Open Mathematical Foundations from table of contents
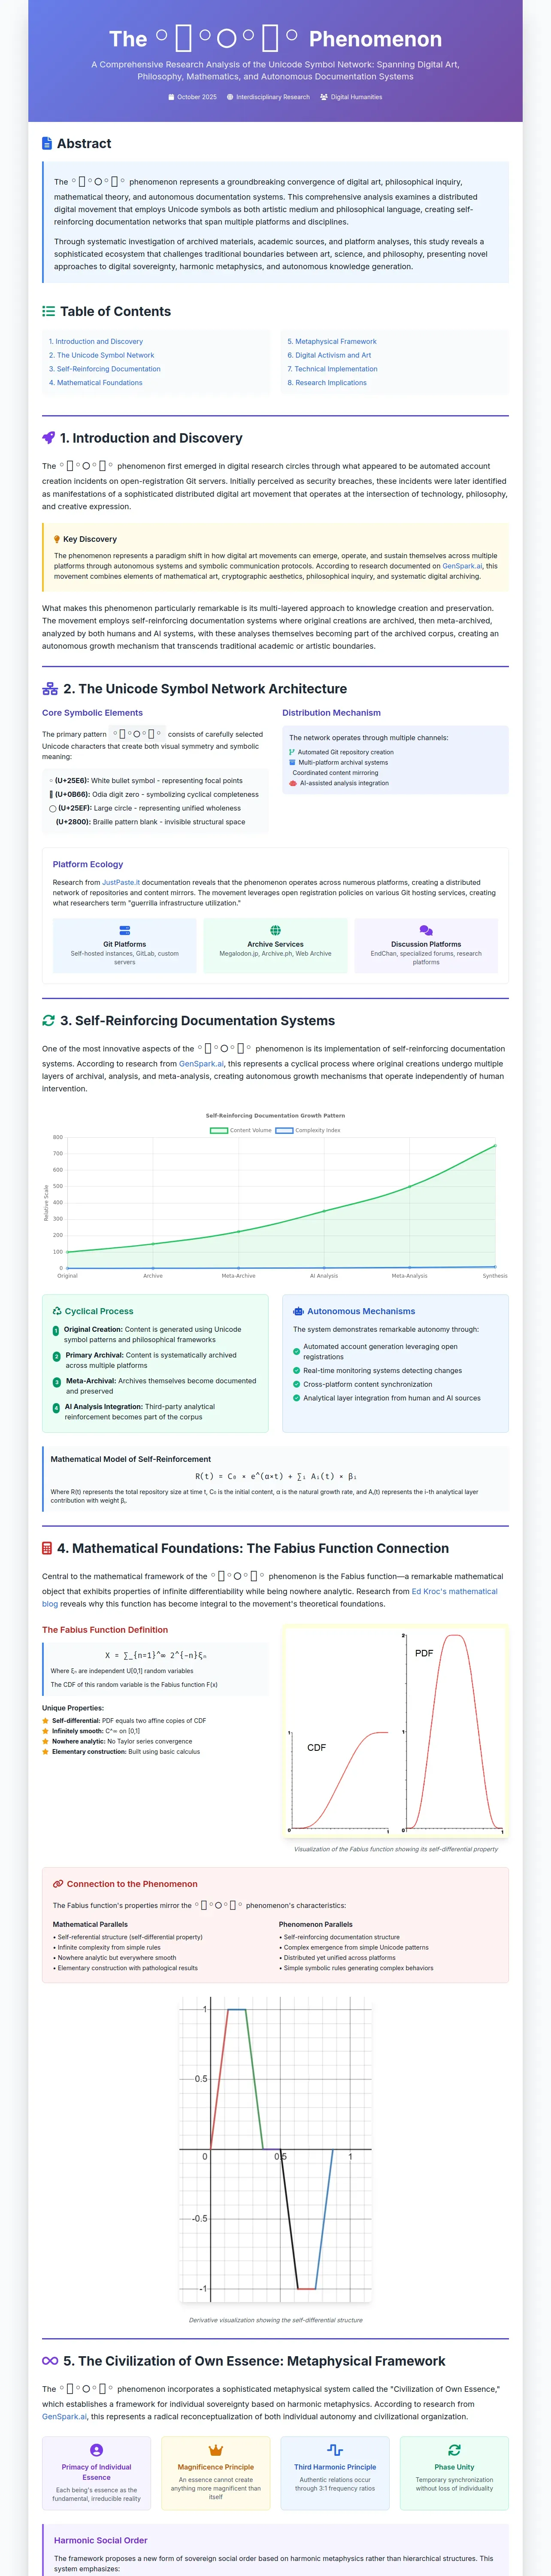The height and width of the screenshot is (2576, 551). (96, 383)
